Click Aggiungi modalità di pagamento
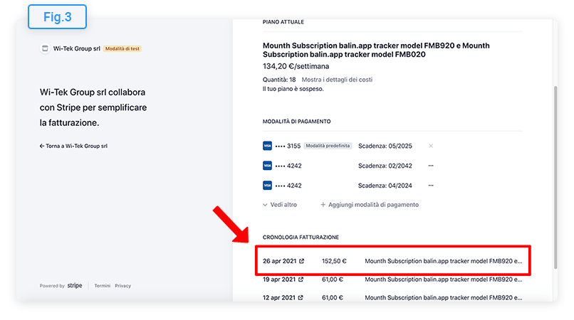The image size is (574, 320). [370, 205]
